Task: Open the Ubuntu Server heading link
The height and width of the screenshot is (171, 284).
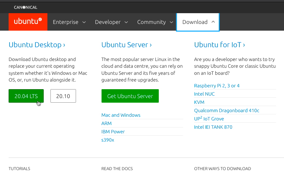Action: 126,45
